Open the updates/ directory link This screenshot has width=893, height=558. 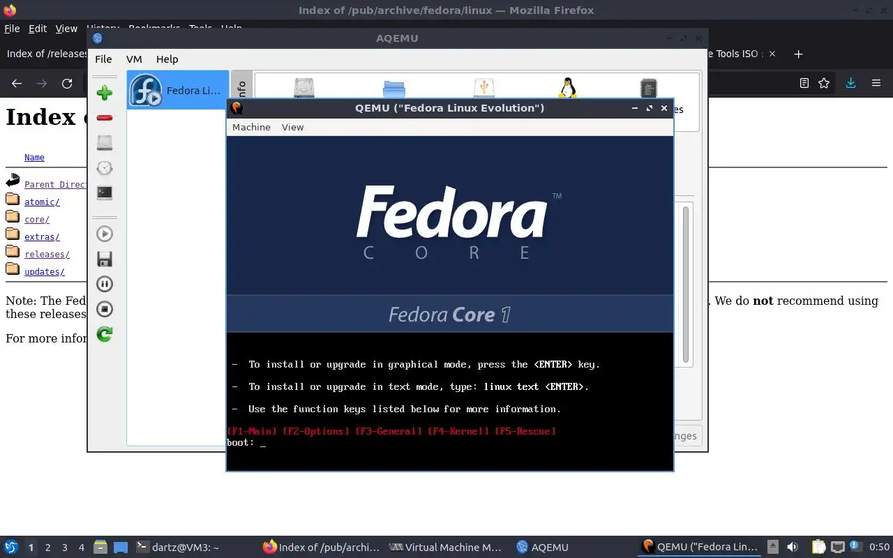[45, 272]
